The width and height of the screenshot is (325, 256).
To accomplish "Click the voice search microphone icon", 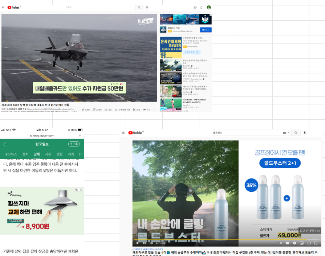I will pyautogui.click(x=147, y=7).
